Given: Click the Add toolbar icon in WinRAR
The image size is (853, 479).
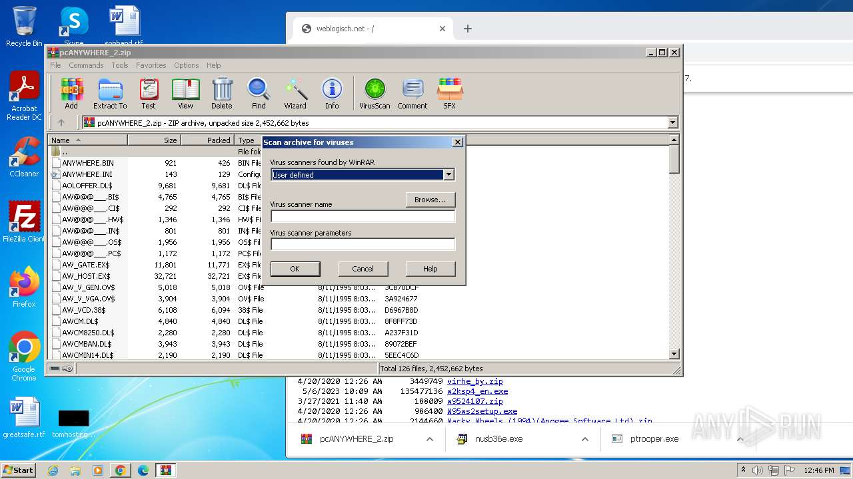Looking at the screenshot, I should tap(71, 94).
